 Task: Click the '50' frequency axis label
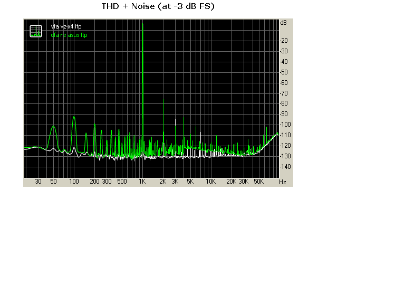pyautogui.click(x=53, y=182)
